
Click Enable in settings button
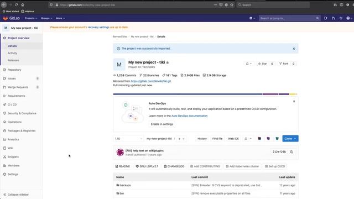[162, 124]
